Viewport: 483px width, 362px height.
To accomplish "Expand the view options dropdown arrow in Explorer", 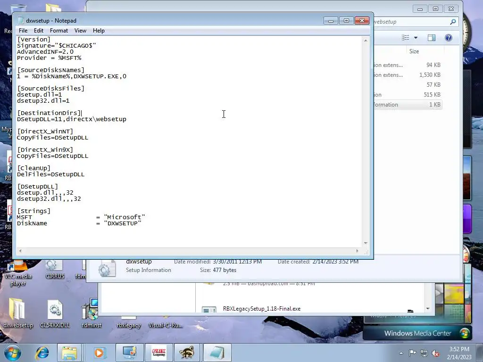I will 416,38.
